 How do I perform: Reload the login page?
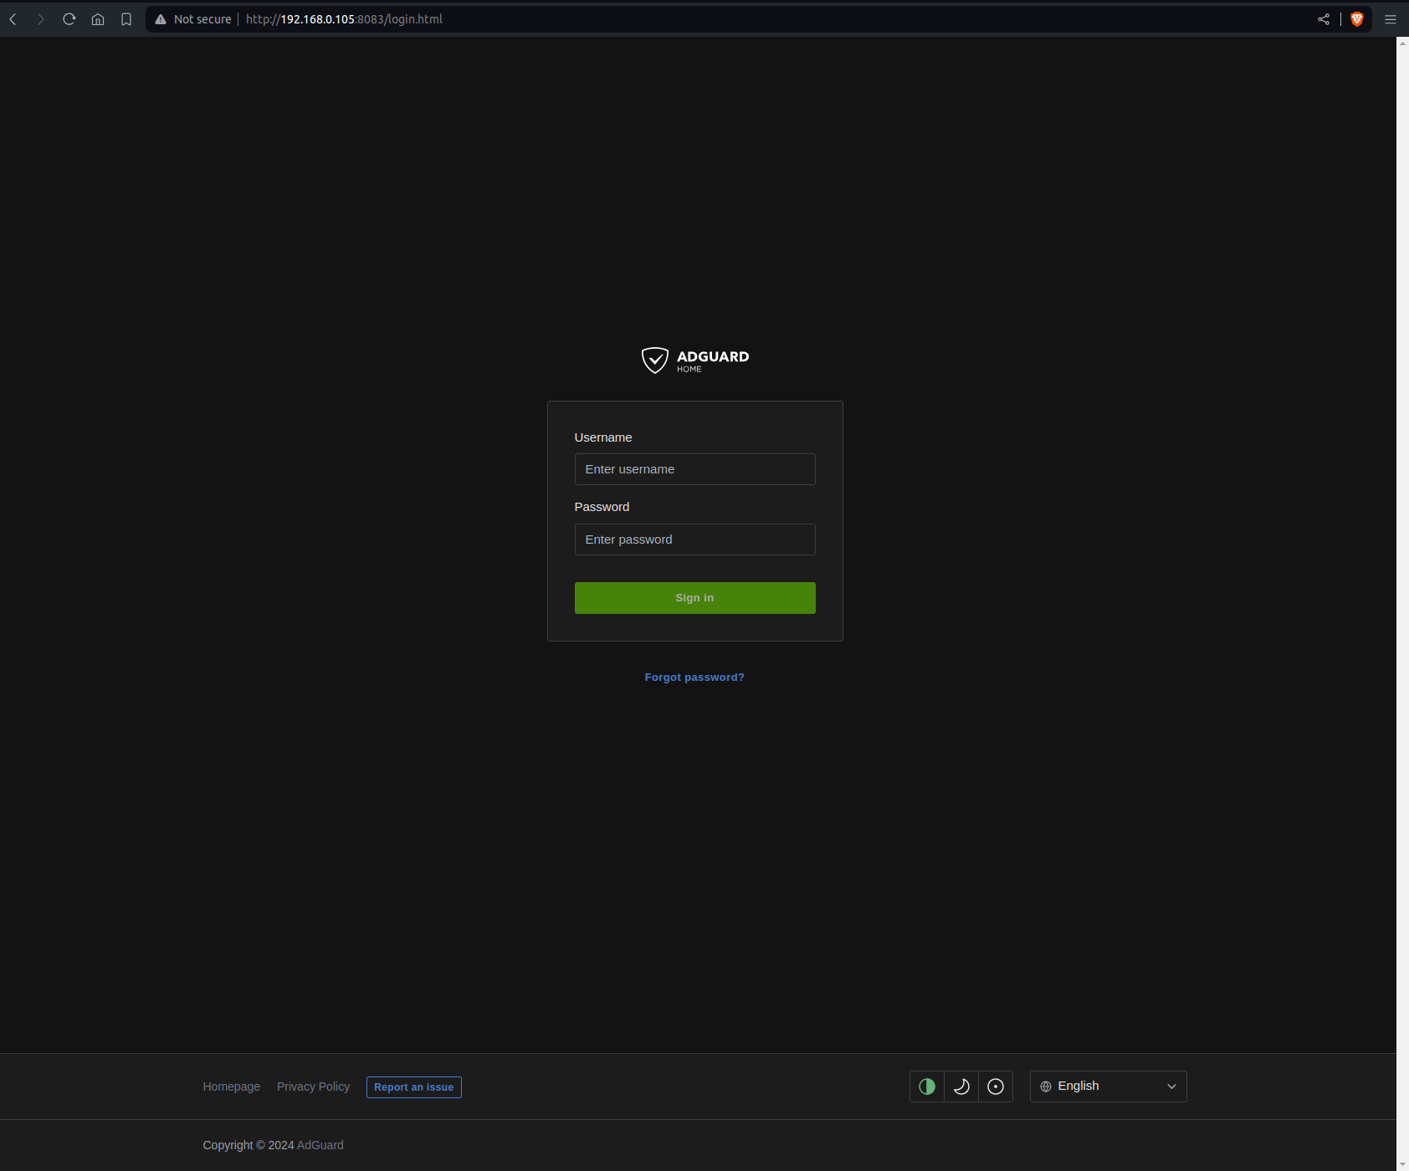pos(69,19)
